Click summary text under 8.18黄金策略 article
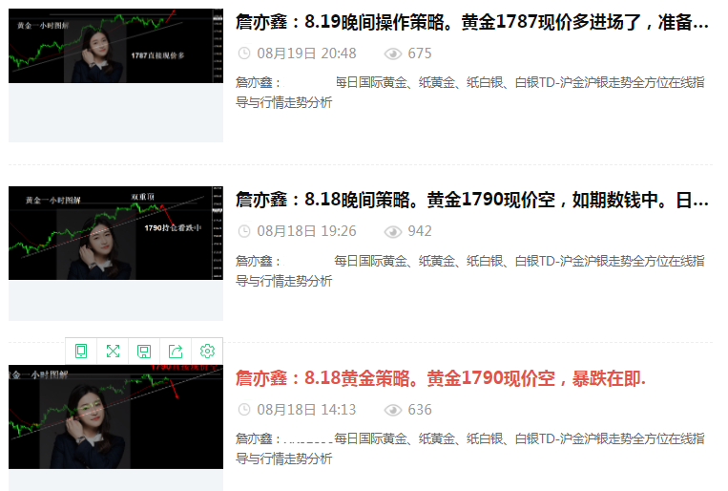Screen dimensions: 728x491 tap(469, 449)
